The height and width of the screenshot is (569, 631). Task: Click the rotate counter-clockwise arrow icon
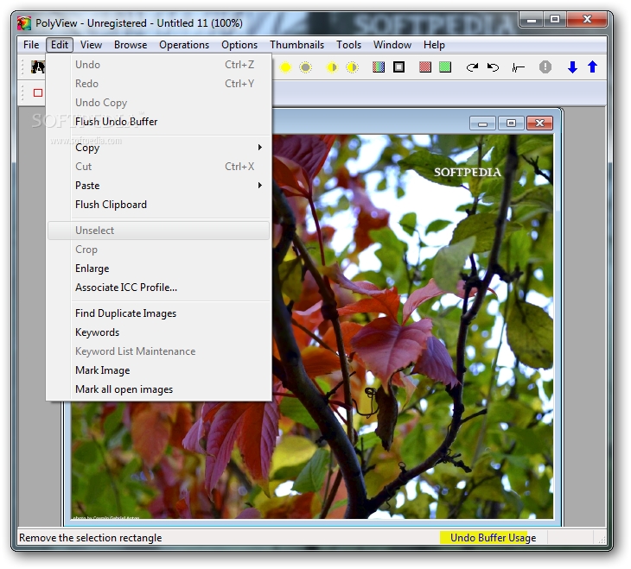[493, 67]
